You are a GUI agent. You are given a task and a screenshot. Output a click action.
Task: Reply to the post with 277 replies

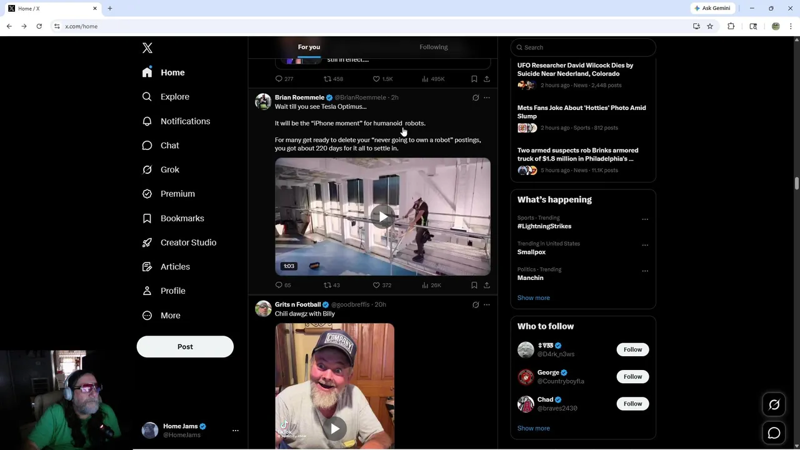click(284, 79)
